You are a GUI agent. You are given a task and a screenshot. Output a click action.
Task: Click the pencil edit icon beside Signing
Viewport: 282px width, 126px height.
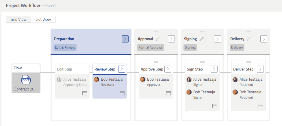pyautogui.click(x=202, y=39)
